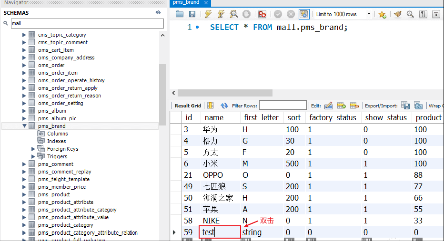Click the name cell being edited with test
Image resolution: width=444 pixels, height=241 pixels.
[x=220, y=232]
